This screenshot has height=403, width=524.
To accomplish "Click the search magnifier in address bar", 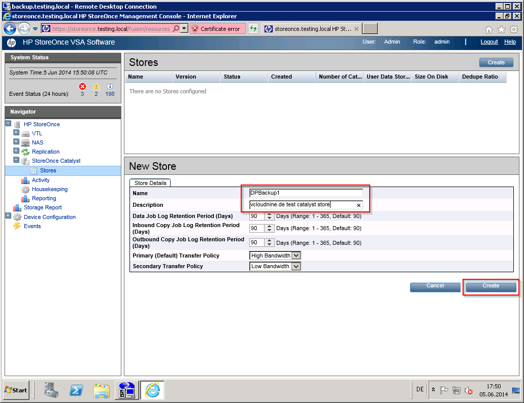I will 176,29.
